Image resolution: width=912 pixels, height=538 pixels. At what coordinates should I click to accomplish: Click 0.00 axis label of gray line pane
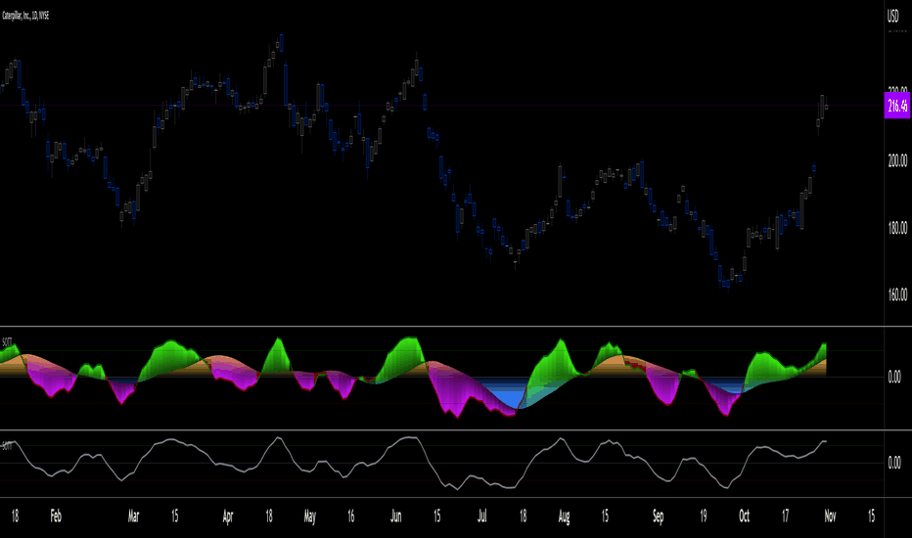pos(894,463)
